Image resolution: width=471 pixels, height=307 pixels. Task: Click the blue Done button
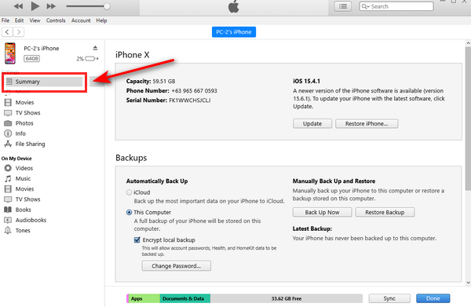[433, 298]
